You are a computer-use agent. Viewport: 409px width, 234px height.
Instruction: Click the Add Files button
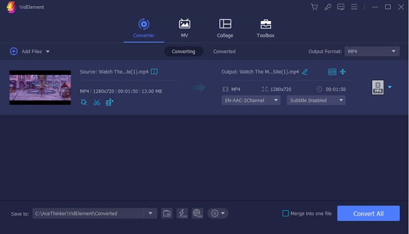[26, 51]
